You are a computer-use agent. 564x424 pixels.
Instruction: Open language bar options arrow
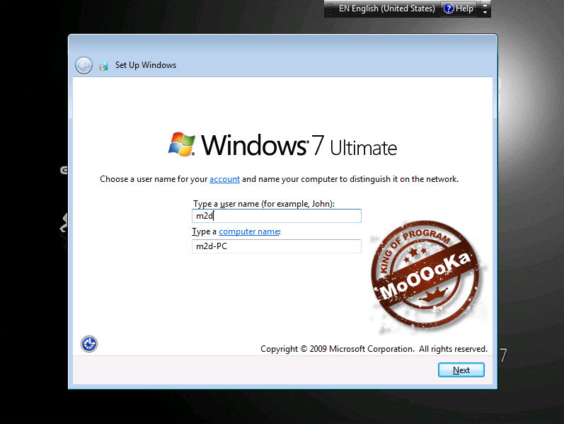tap(485, 12)
